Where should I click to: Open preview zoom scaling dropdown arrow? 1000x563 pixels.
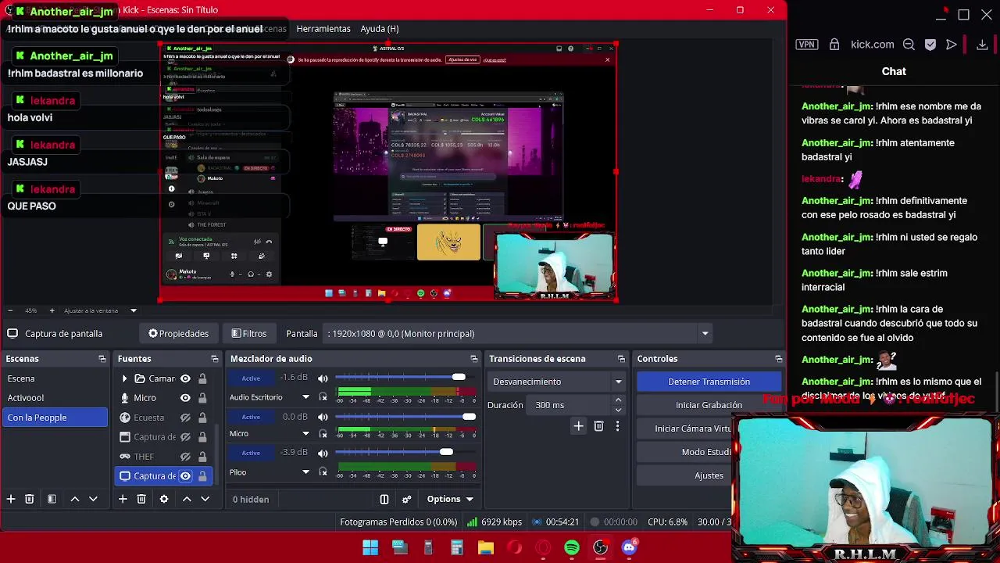pos(133,310)
